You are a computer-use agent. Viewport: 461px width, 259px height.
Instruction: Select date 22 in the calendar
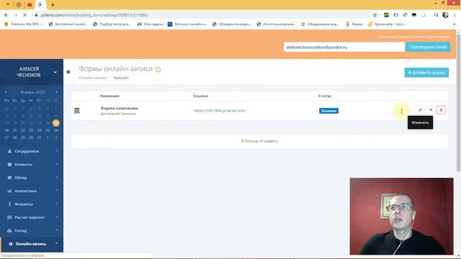click(x=23, y=130)
